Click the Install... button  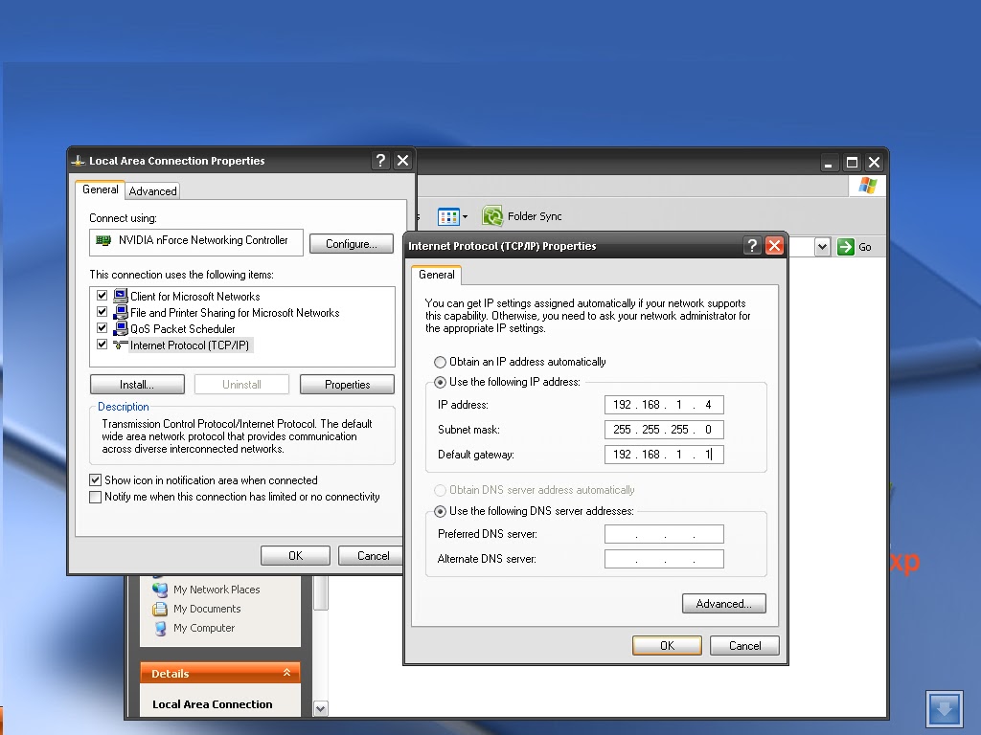[137, 385]
